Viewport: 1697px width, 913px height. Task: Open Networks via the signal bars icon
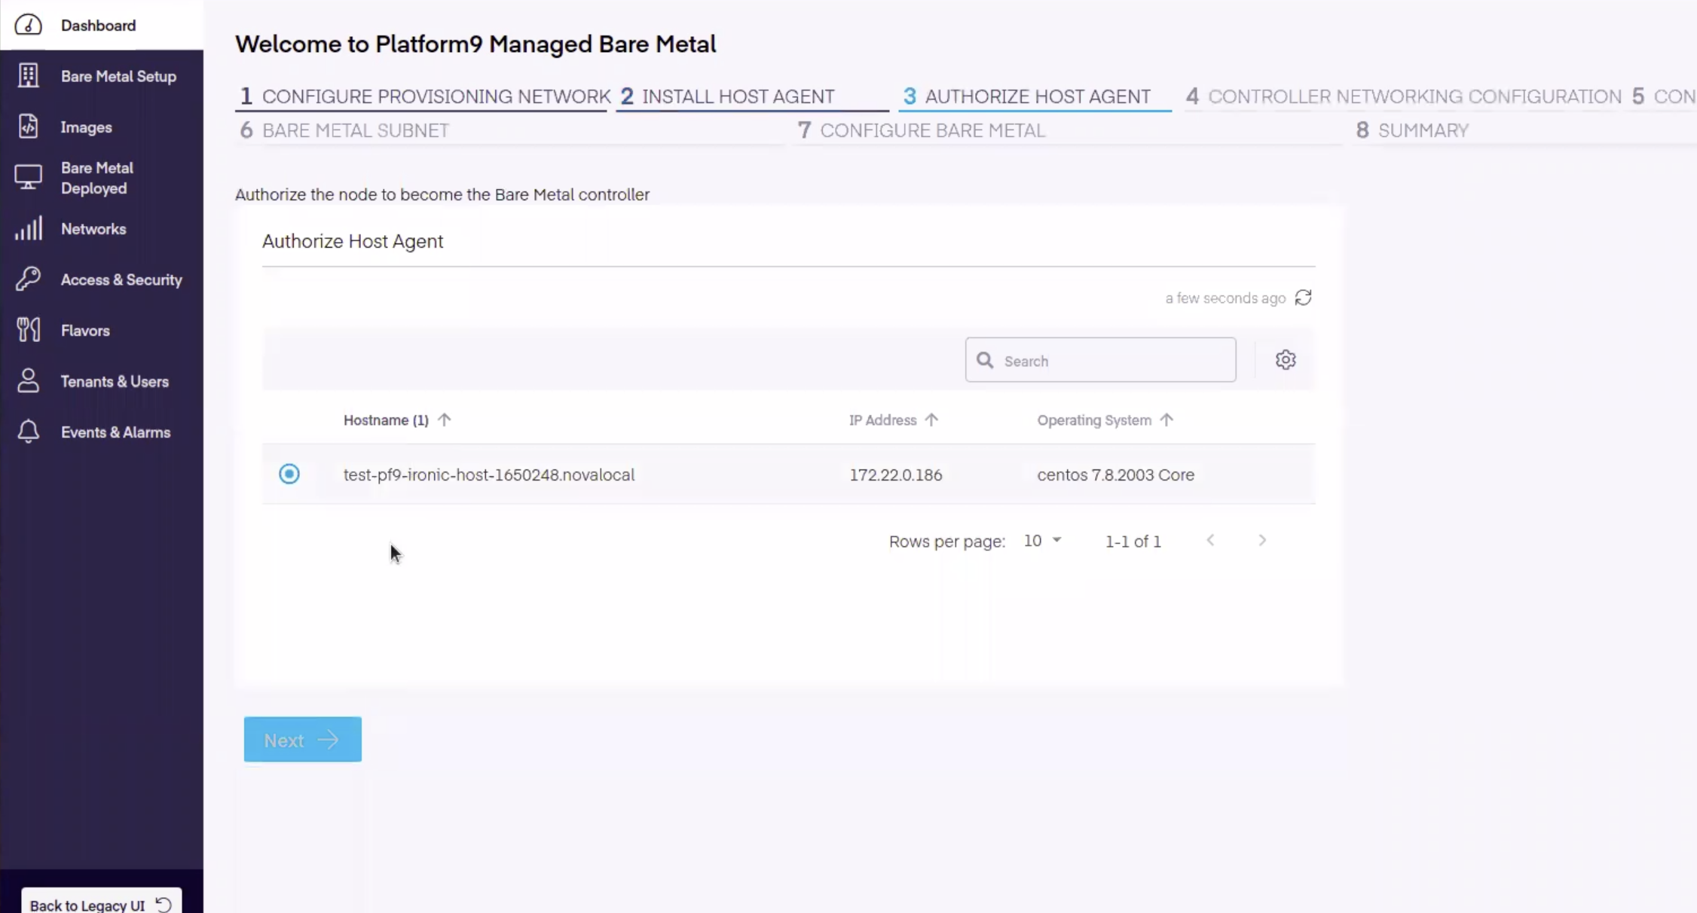tap(29, 229)
